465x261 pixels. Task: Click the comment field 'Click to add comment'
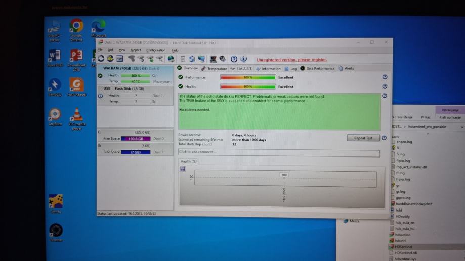(279, 152)
